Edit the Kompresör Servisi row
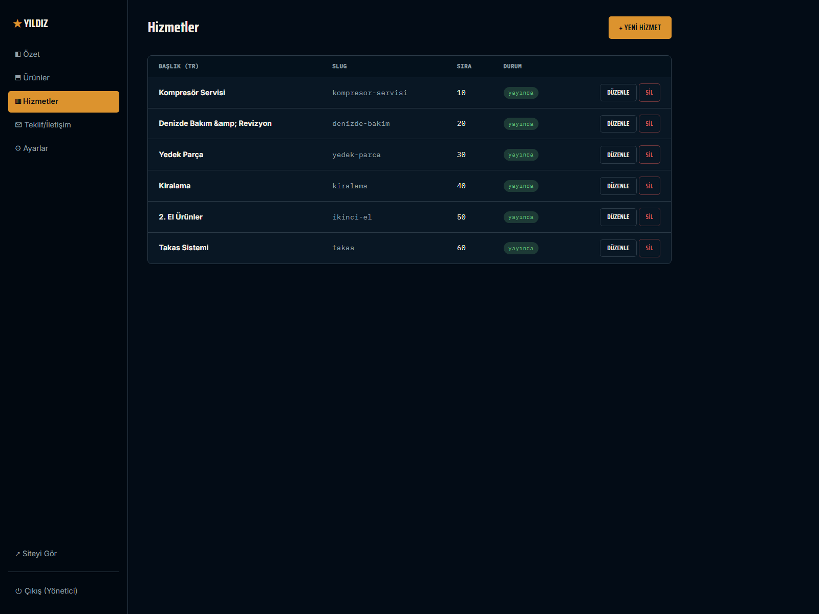819x614 pixels. 618,93
